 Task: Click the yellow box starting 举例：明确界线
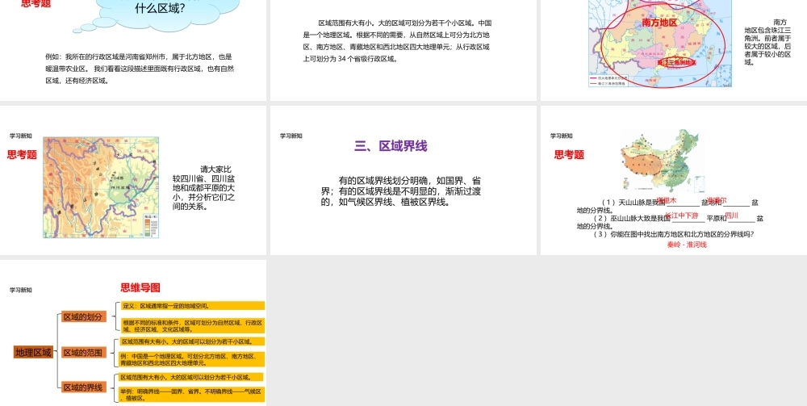click(191, 394)
